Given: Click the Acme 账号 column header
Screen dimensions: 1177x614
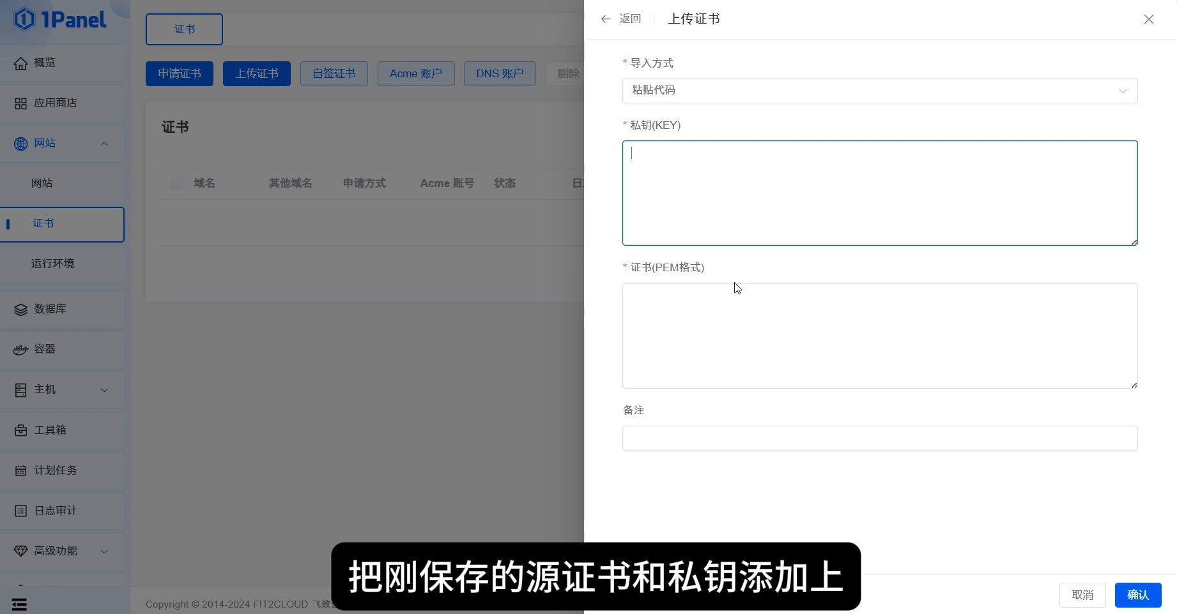Looking at the screenshot, I should (447, 184).
